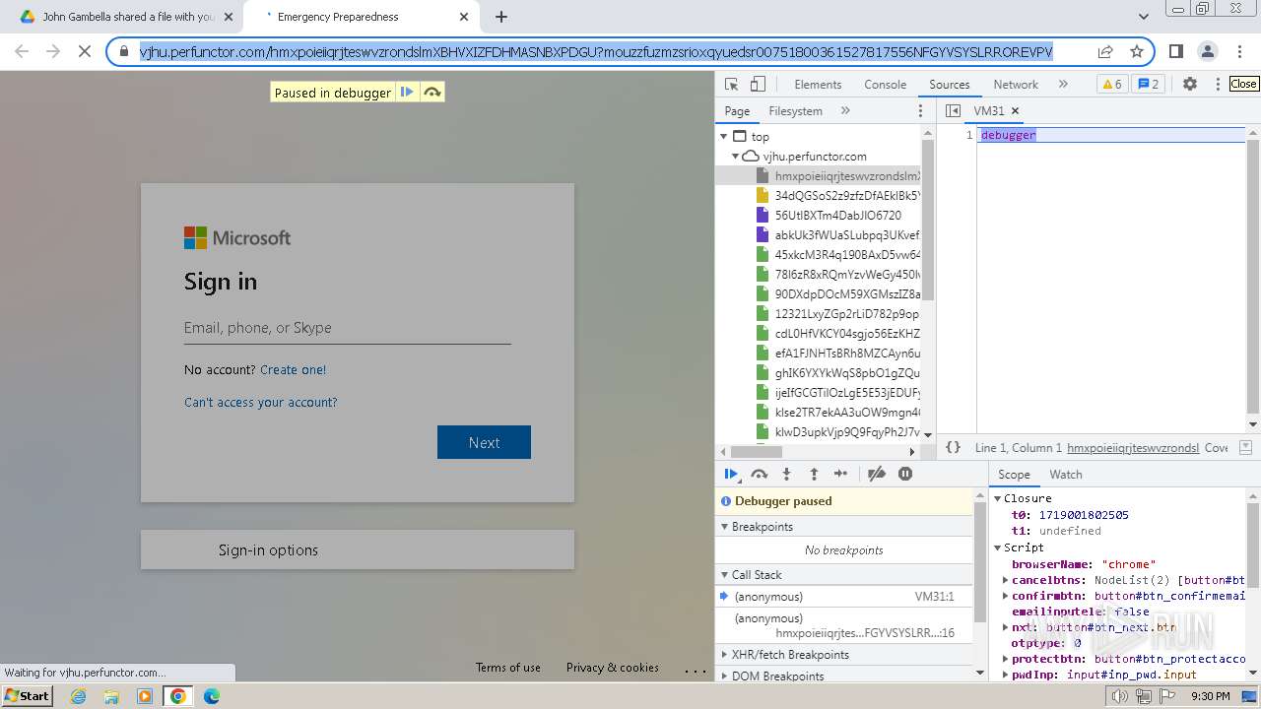Screen dimensions: 1261x709
Task: Open the Chrome side panel icon
Action: pyautogui.click(x=1175, y=51)
